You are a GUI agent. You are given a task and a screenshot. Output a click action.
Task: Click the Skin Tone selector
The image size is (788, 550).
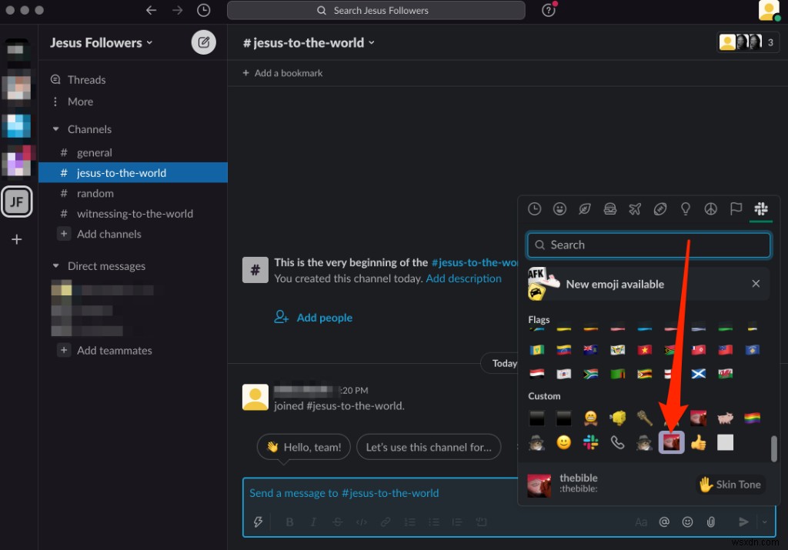[730, 485]
